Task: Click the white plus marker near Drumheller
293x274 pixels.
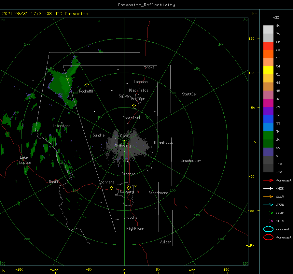Action: coord(184,131)
